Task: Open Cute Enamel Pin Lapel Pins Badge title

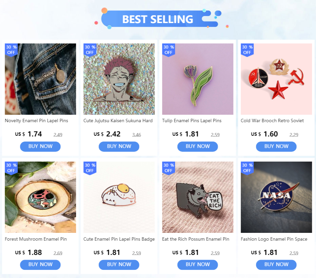Action: [x=119, y=239]
